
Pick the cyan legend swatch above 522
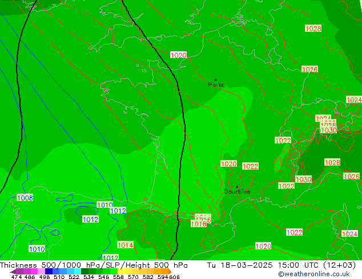77,272
